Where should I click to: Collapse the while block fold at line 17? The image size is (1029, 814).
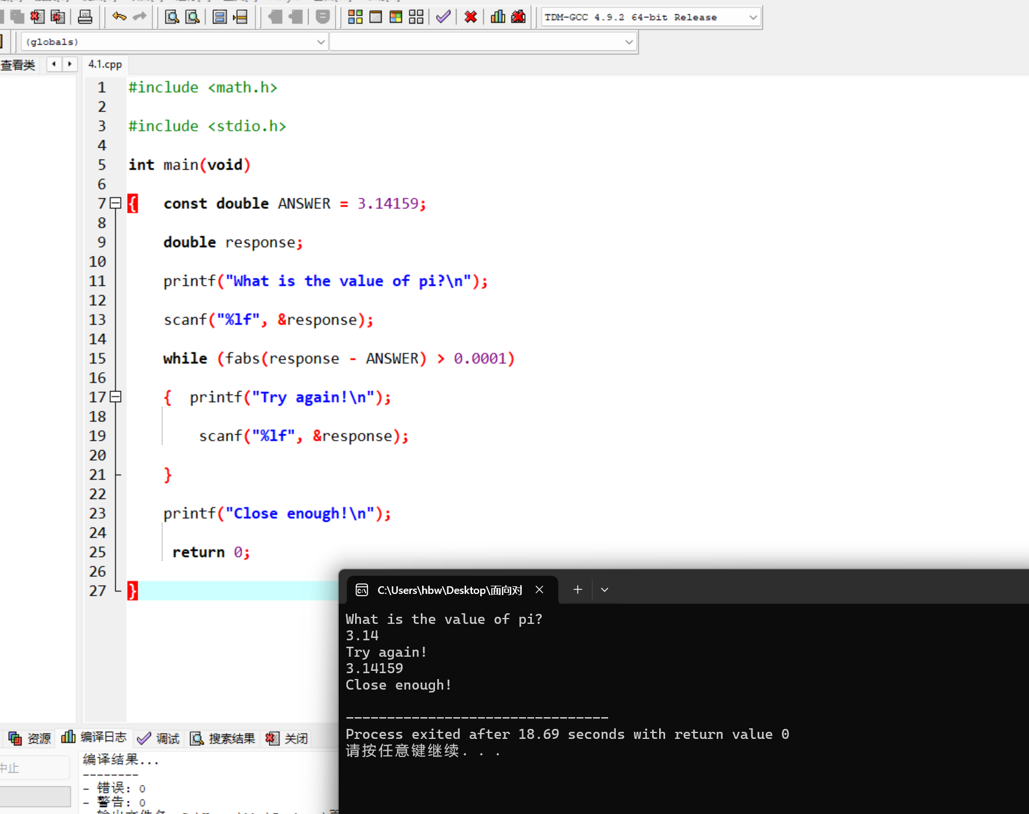(116, 397)
